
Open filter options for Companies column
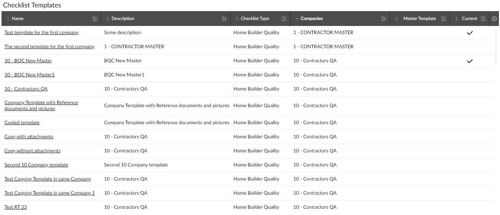click(384, 19)
